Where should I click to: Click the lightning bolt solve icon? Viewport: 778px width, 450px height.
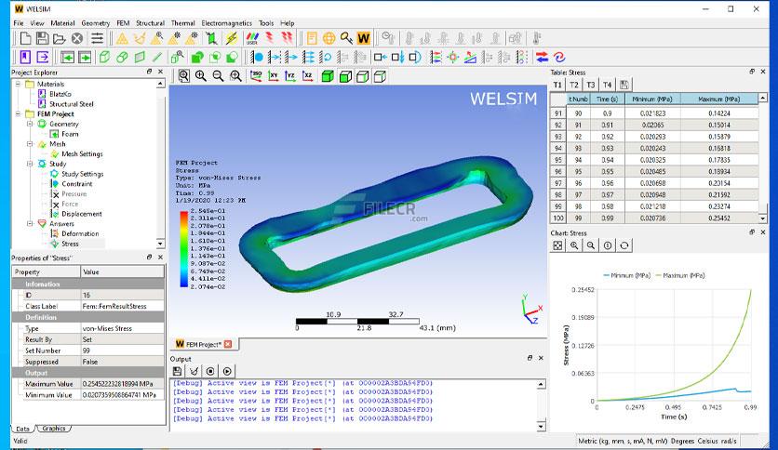pyautogui.click(x=232, y=38)
